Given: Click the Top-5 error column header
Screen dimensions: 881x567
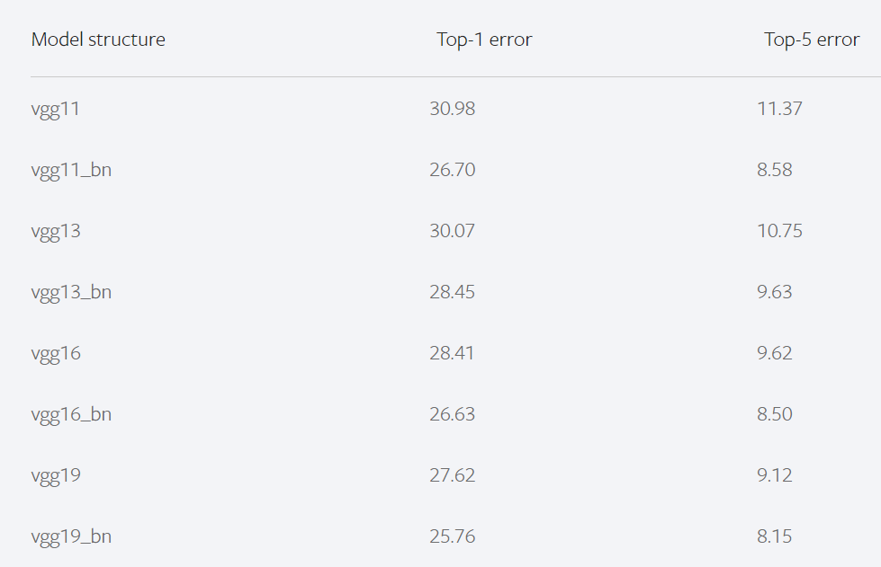Looking at the screenshot, I should [x=812, y=40].
